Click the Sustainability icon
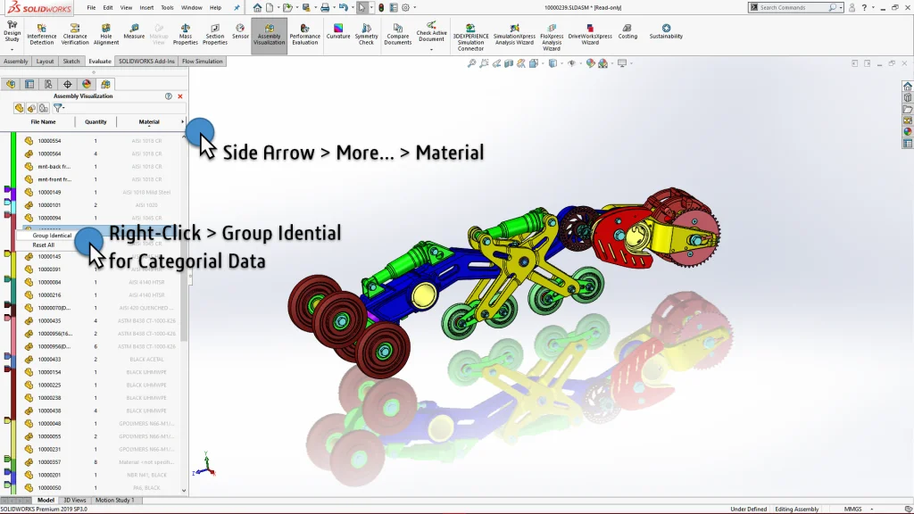 (666, 31)
